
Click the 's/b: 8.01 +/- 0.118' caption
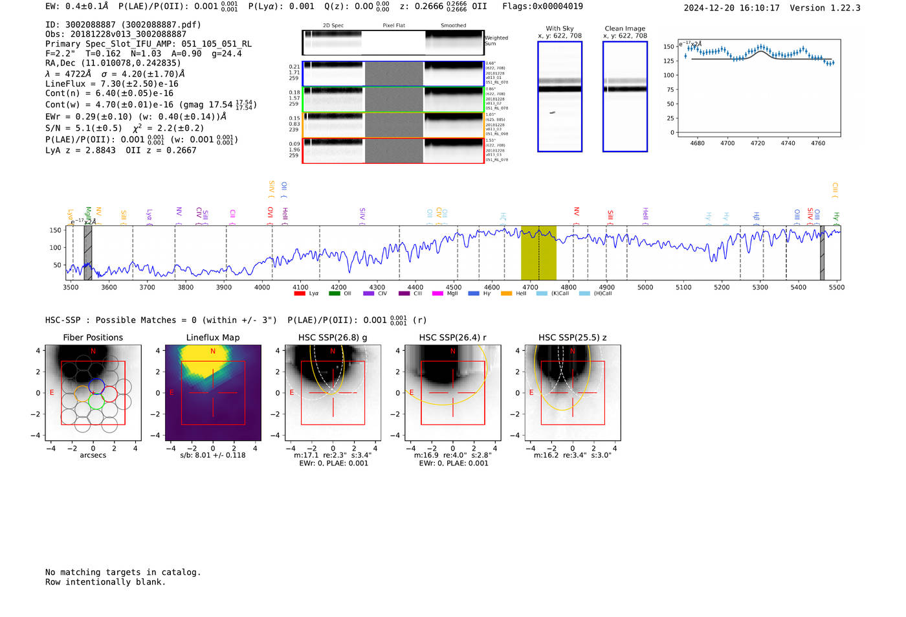pyautogui.click(x=213, y=455)
